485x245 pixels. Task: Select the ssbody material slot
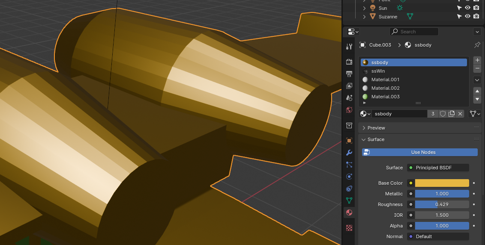pos(414,62)
